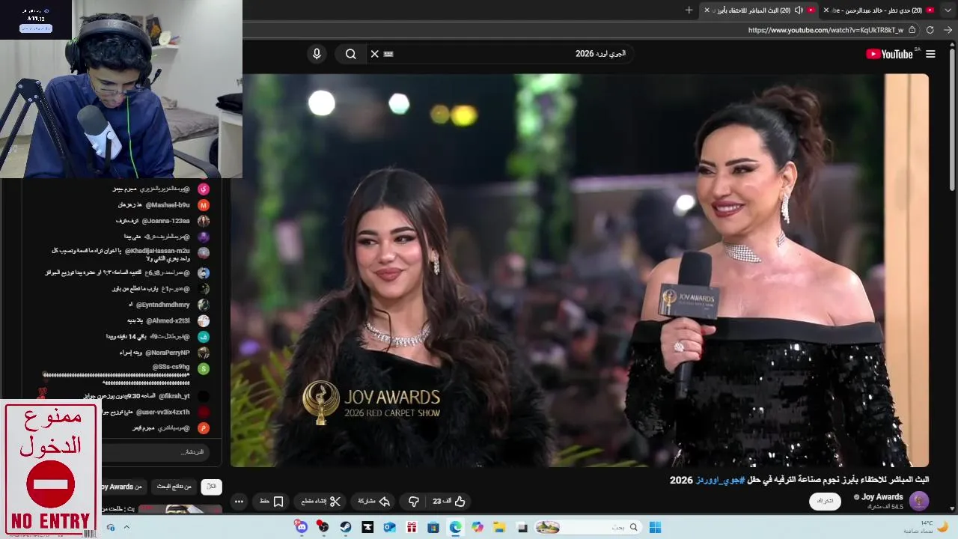Image resolution: width=958 pixels, height=539 pixels.
Task: Open a new browser tab
Action: (689, 10)
